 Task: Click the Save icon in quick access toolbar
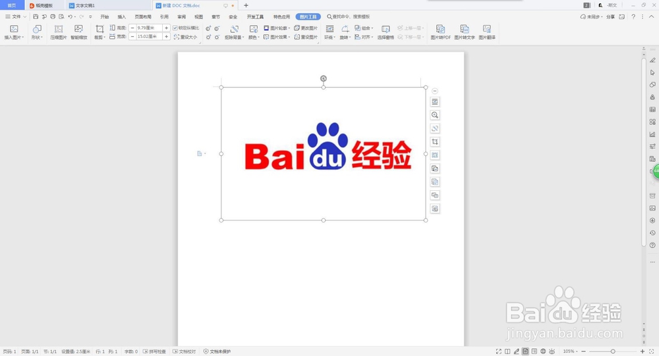36,17
